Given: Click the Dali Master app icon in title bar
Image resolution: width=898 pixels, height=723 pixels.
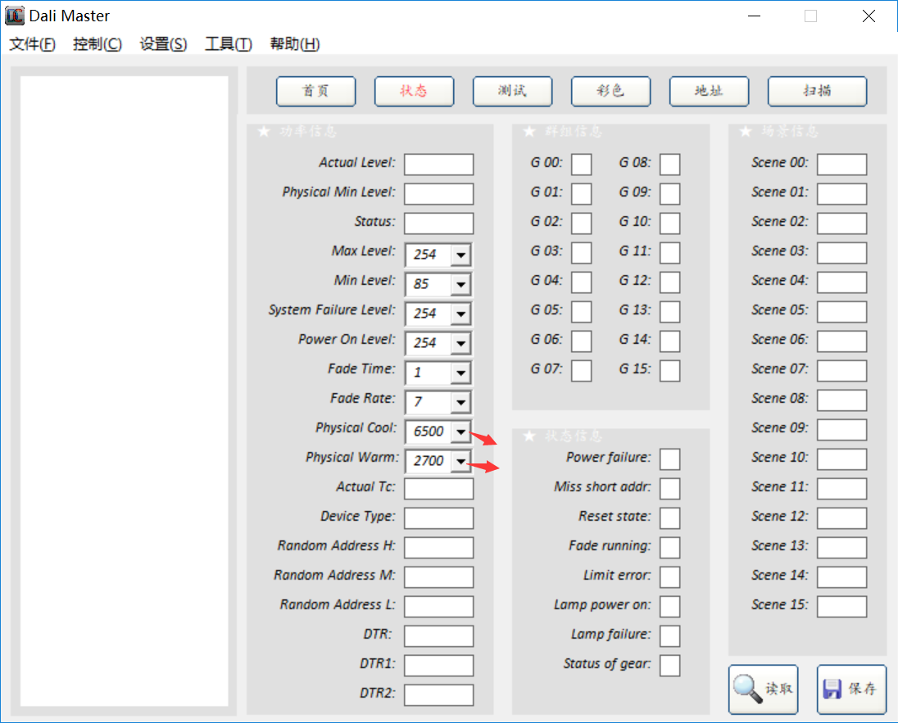Looking at the screenshot, I should click(x=15, y=16).
